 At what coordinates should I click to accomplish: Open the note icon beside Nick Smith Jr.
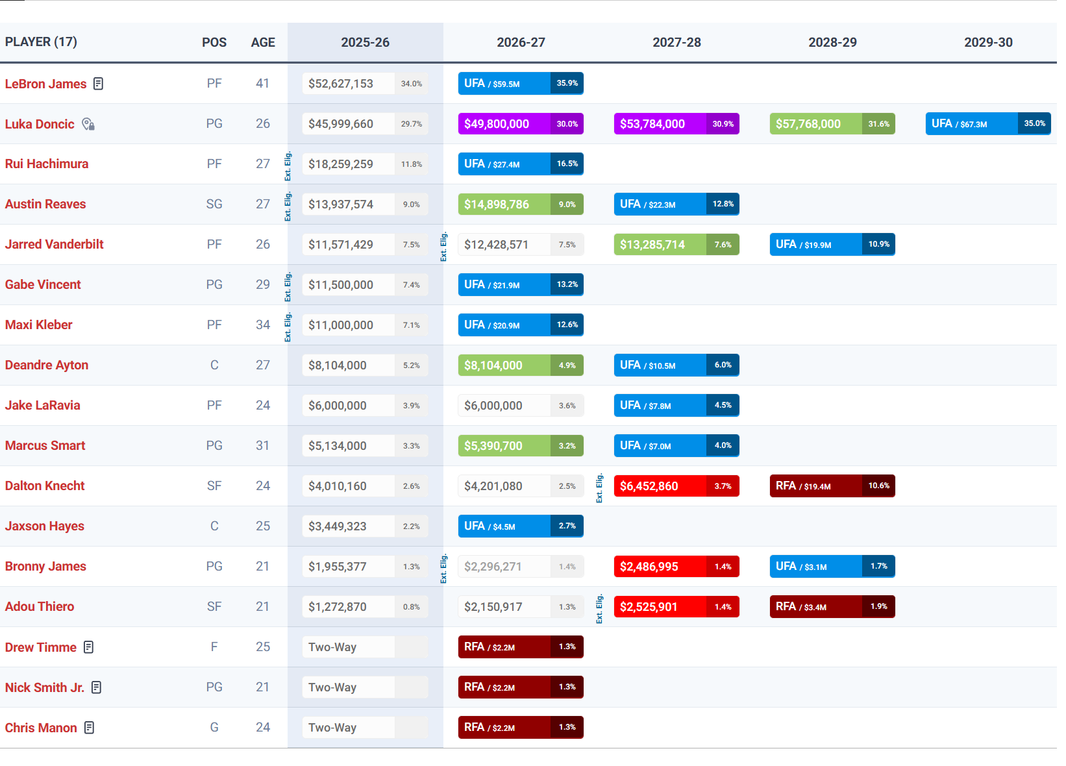click(96, 687)
